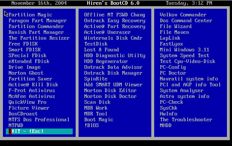
Task: Start Boot Magic
Action: click(x=99, y=119)
